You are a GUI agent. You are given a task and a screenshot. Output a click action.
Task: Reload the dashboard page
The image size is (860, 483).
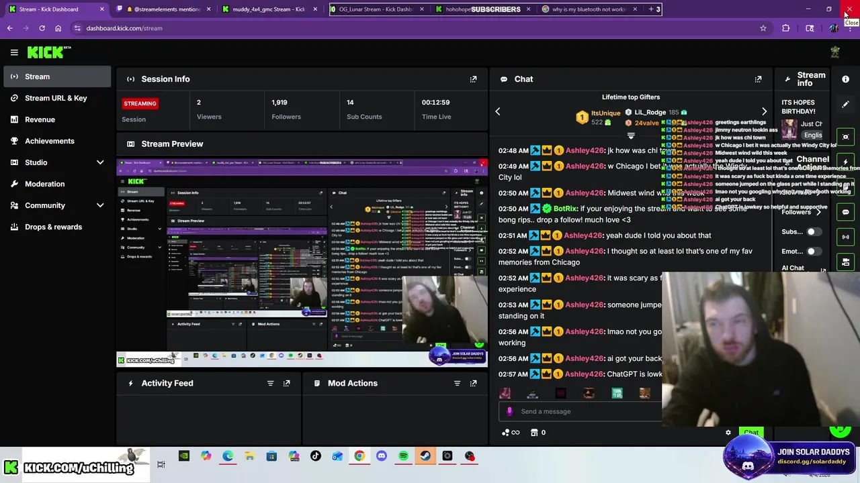coord(42,28)
